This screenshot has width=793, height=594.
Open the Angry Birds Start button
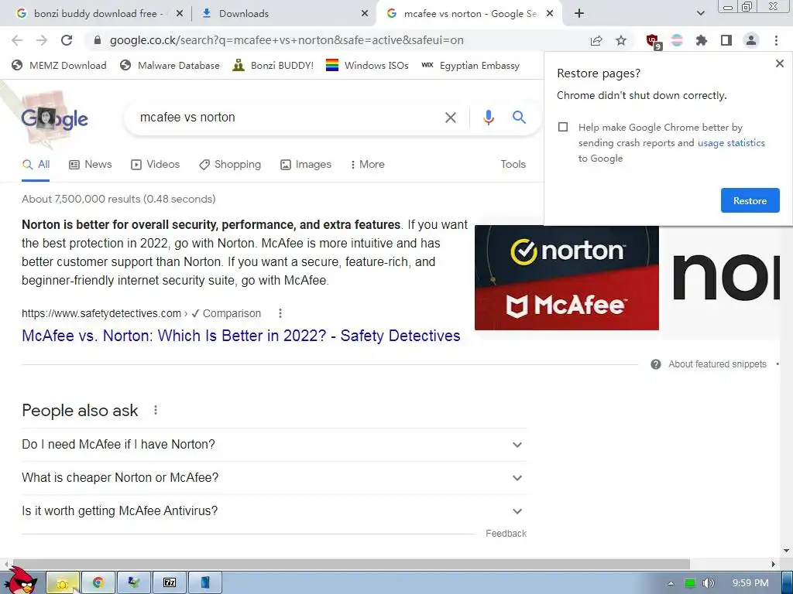(x=20, y=581)
